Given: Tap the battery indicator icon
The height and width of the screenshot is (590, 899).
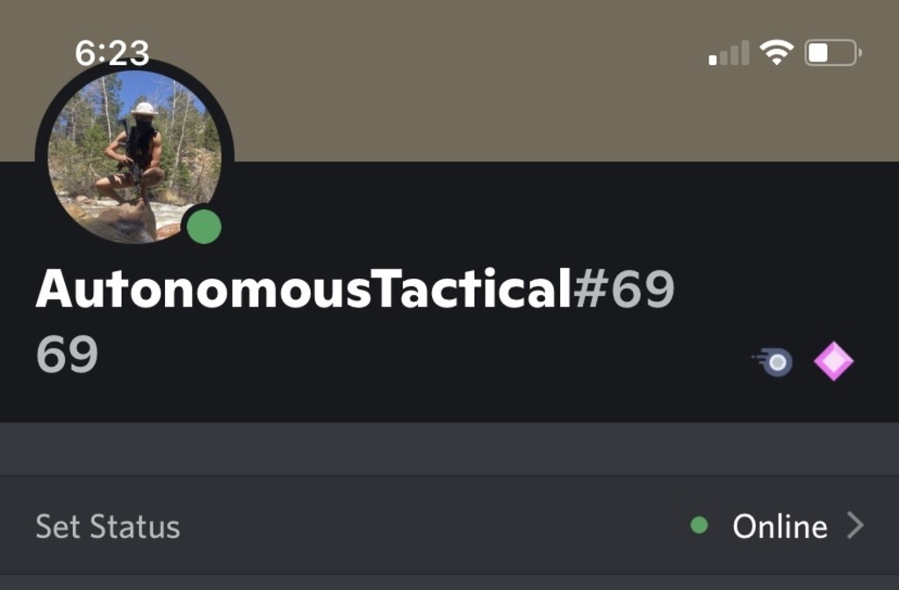Looking at the screenshot, I should (833, 53).
